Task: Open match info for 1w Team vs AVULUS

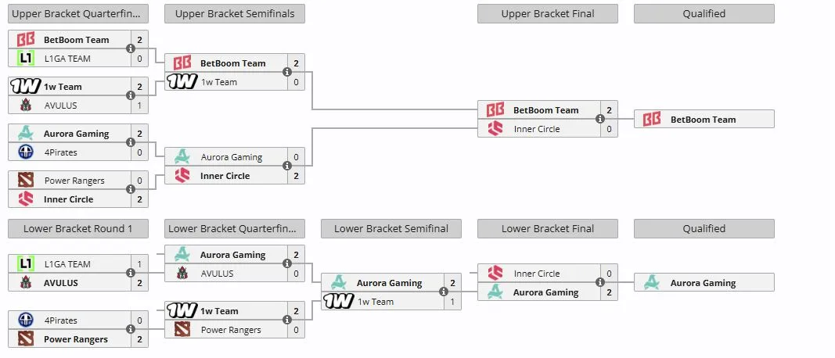Action: (131, 95)
